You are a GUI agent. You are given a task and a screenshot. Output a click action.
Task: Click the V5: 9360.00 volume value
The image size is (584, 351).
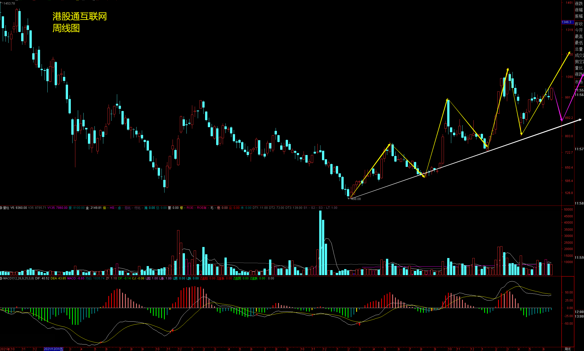[19, 208]
